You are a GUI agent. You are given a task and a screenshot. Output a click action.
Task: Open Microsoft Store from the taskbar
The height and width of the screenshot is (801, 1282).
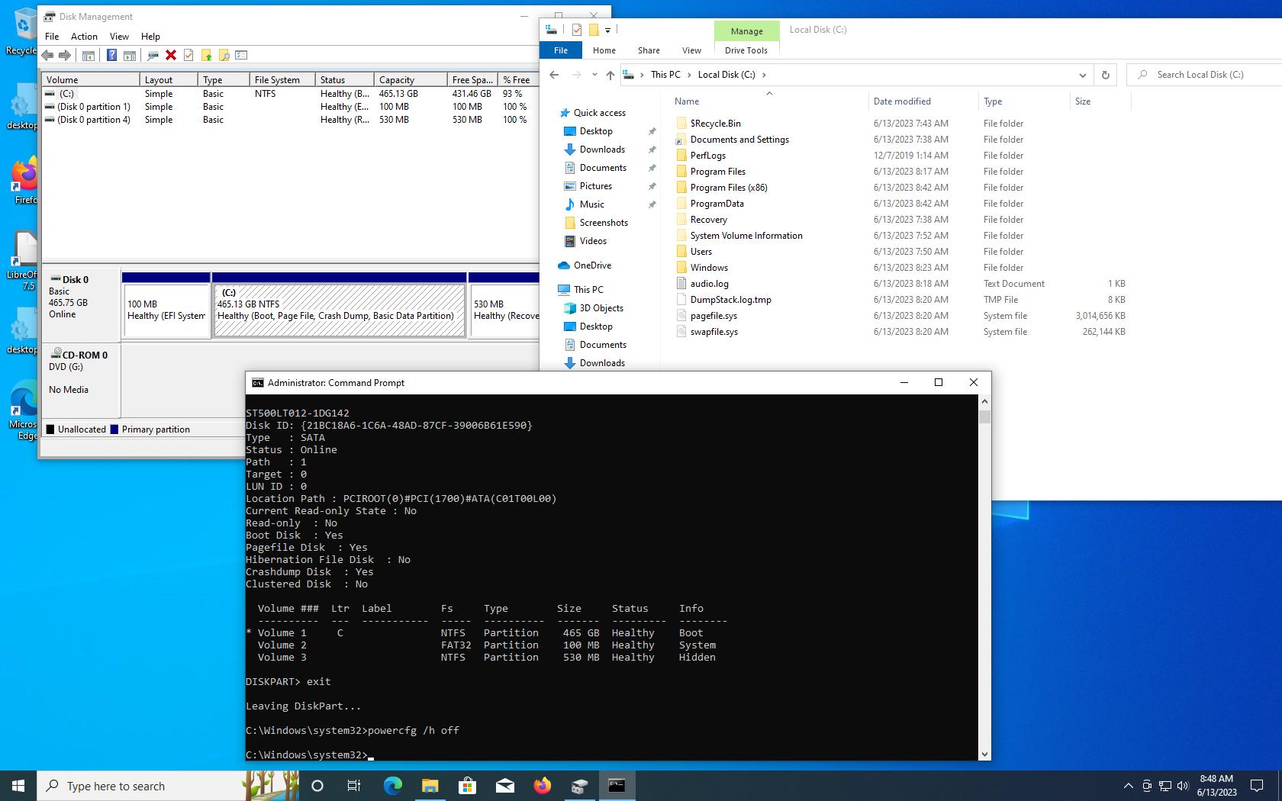[x=467, y=786]
